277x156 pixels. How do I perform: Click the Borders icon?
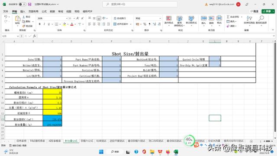click(x=57, y=24)
